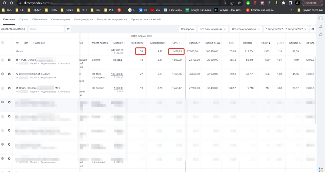Screen dimensions: 325x172
Task: Open the vk bookmark
Action: tap(143, 10)
